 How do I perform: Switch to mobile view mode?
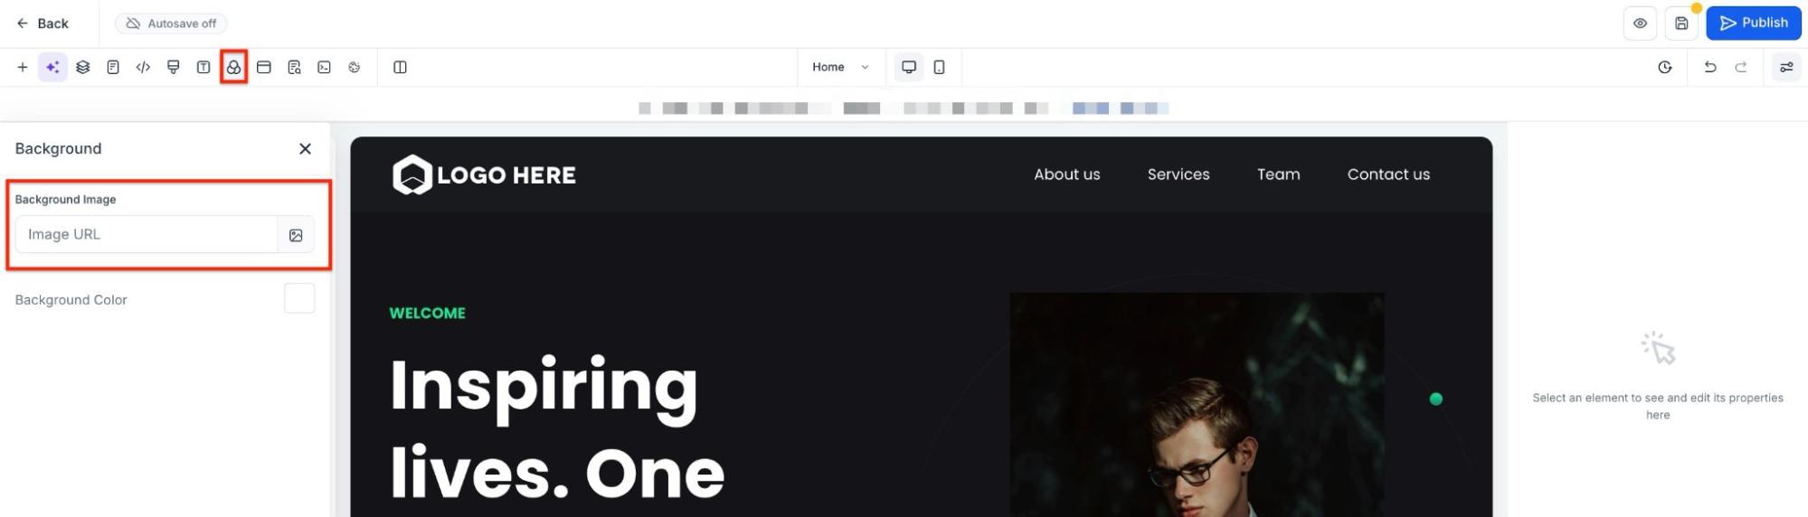pos(939,67)
